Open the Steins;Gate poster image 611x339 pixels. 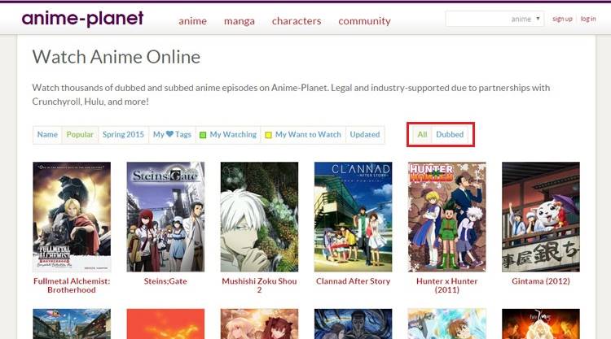(x=165, y=217)
